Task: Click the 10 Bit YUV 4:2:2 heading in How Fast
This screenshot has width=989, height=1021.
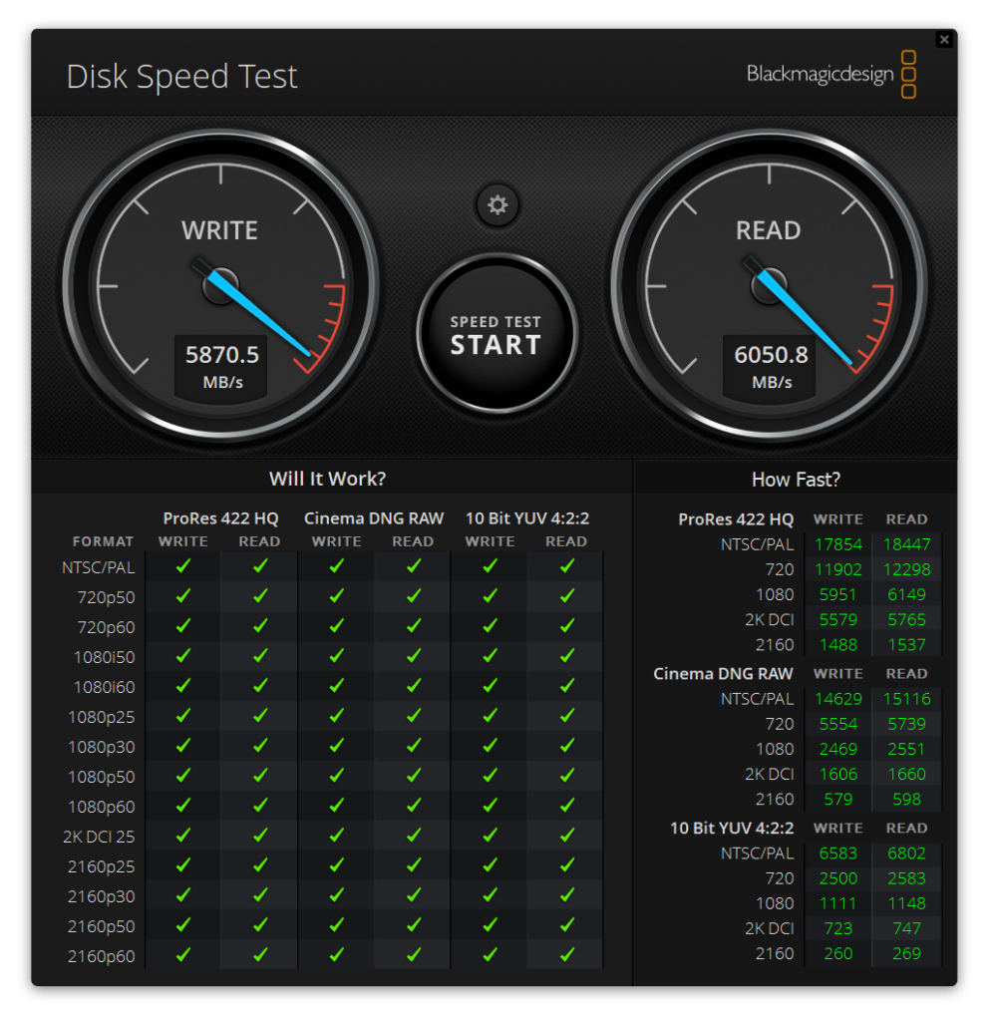Action: pyautogui.click(x=732, y=828)
